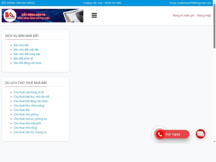The width and height of the screenshot is (216, 162).
Task: Open the hamburger navigation menu
Action: [x=94, y=15]
